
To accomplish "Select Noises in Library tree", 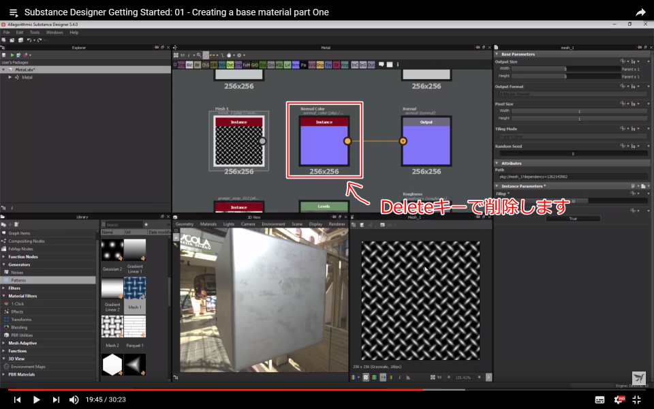I will point(17,273).
